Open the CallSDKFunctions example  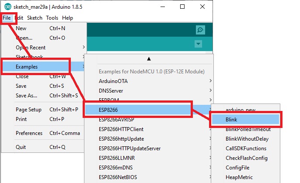[246, 148]
